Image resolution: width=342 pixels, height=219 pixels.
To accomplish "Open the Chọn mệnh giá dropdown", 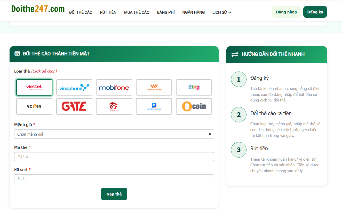I will (x=114, y=134).
